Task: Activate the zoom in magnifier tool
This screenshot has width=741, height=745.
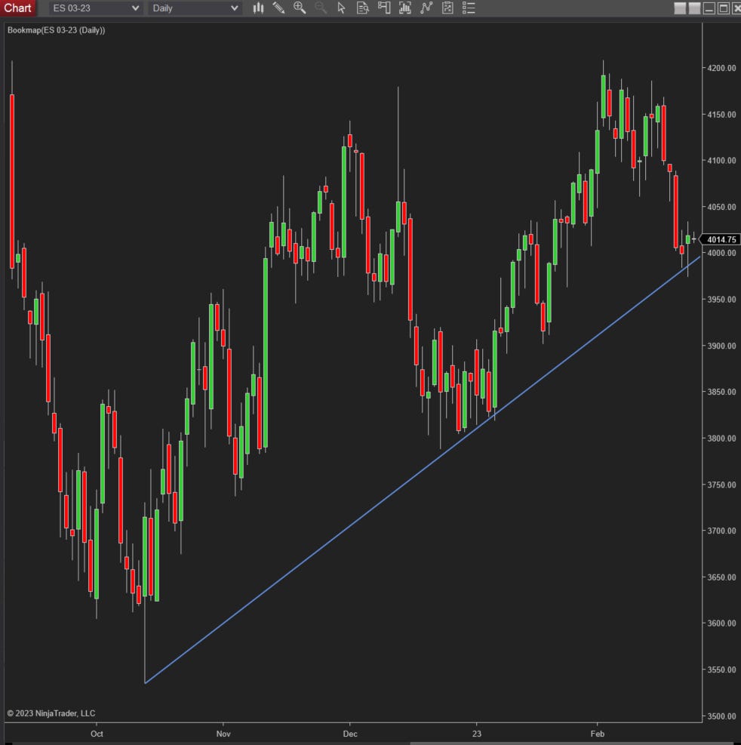Action: coord(300,8)
